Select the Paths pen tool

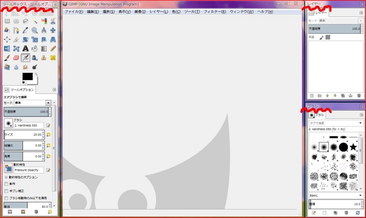tap(16, 30)
